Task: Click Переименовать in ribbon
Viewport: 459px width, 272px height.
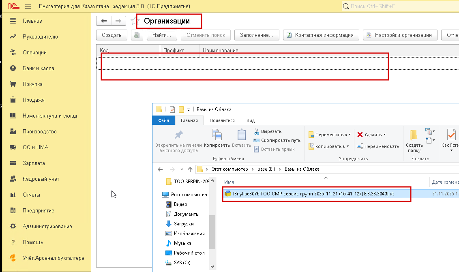Action: pyautogui.click(x=378, y=146)
